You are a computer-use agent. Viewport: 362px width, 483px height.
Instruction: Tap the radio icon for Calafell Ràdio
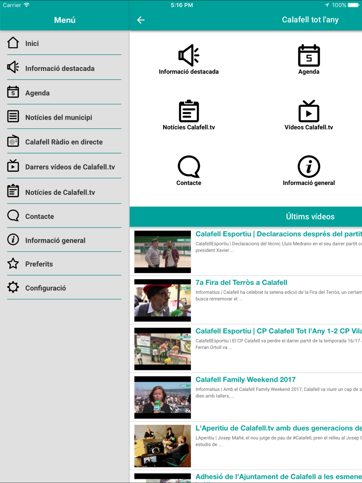tap(13, 141)
